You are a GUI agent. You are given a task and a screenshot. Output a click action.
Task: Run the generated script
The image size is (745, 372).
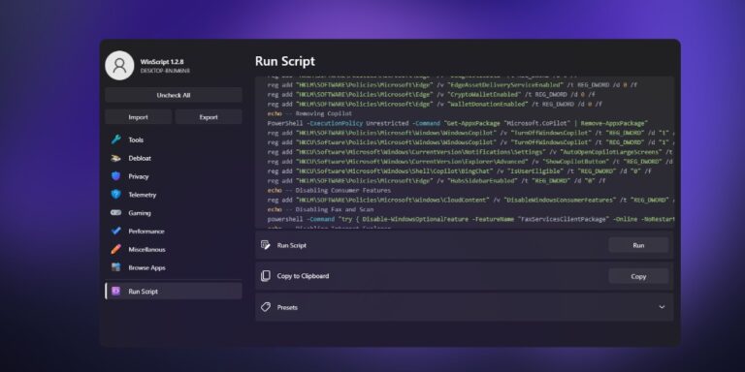[638, 245]
